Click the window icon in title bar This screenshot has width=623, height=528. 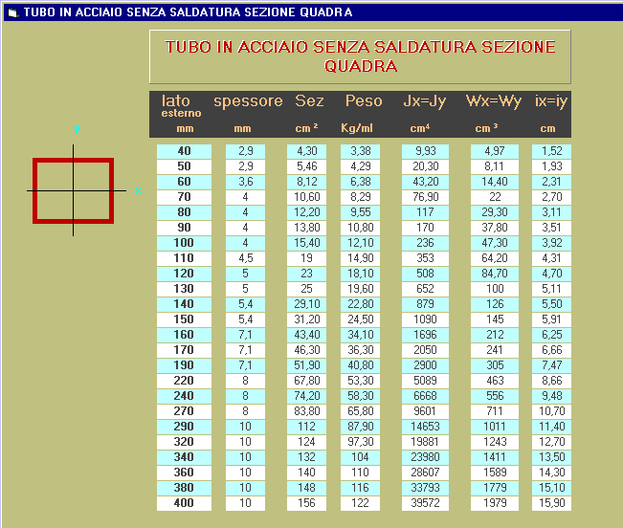[13, 12]
